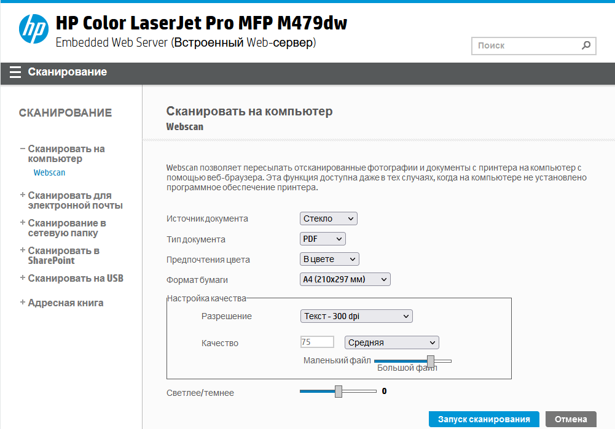Expand Сканировать на USB
615x429 pixels.
tap(23, 278)
